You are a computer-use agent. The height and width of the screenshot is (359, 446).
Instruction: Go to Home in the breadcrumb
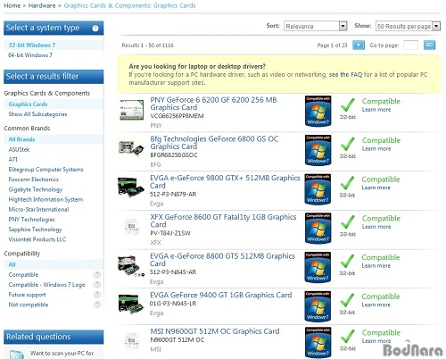tap(12, 5)
